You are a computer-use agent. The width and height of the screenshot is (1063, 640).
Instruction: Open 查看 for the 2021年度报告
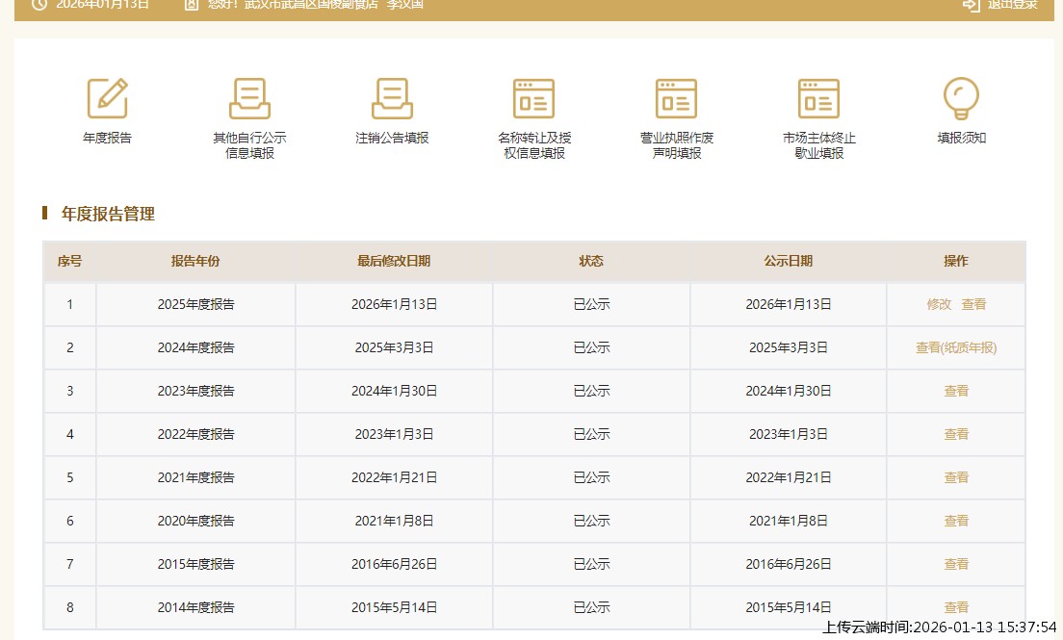pyautogui.click(x=956, y=477)
